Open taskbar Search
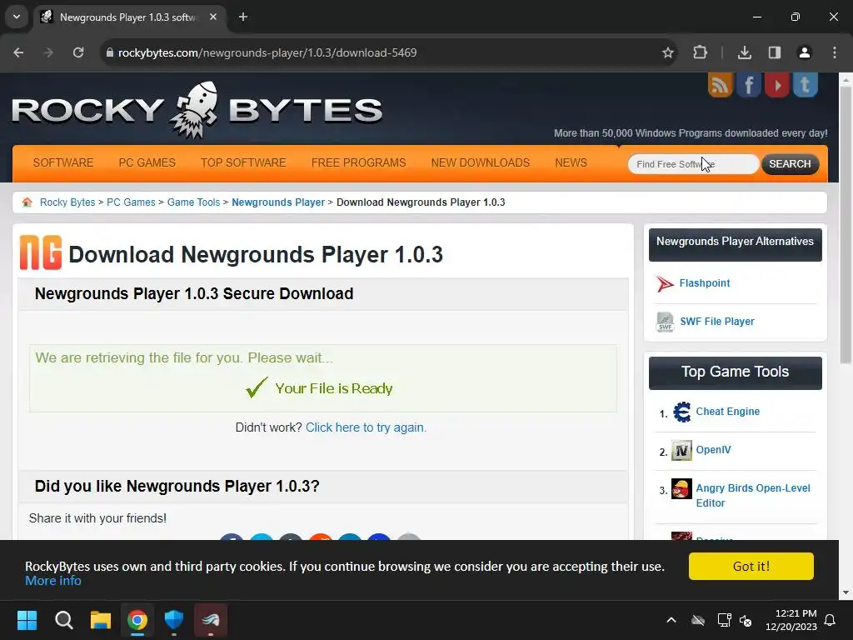 63,620
